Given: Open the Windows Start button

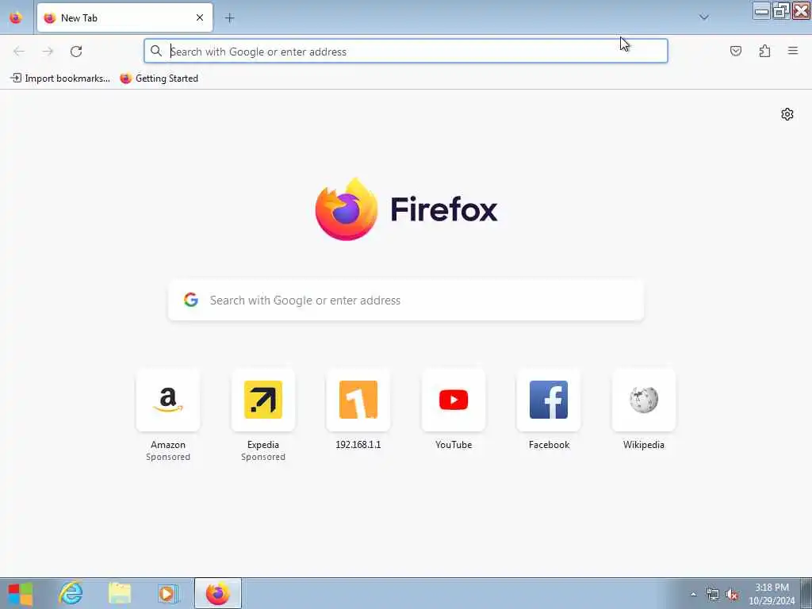Looking at the screenshot, I should point(20,593).
